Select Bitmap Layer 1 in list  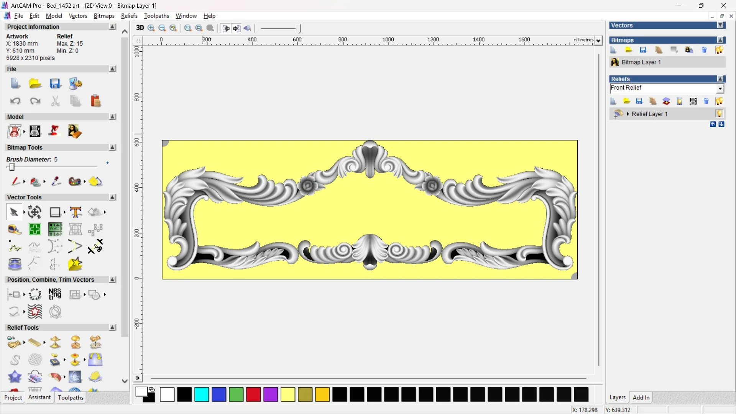coord(641,62)
